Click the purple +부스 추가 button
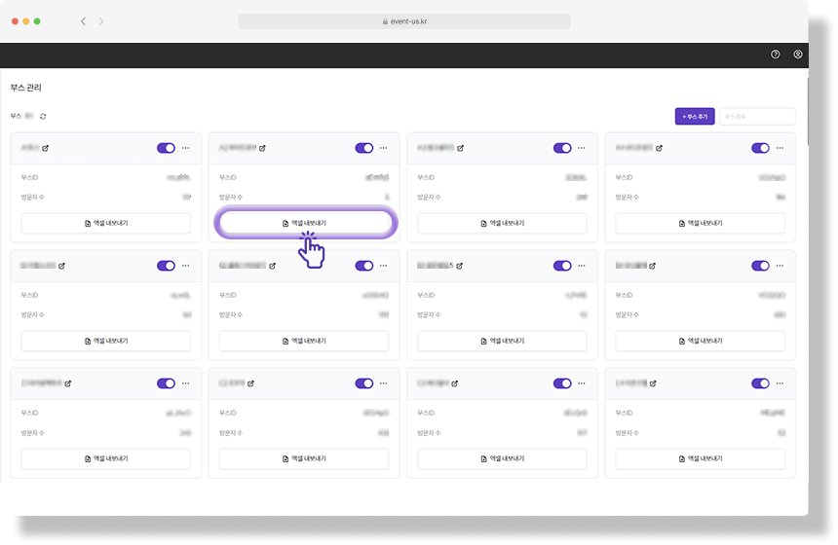The width and height of the screenshot is (838, 545). 694,117
